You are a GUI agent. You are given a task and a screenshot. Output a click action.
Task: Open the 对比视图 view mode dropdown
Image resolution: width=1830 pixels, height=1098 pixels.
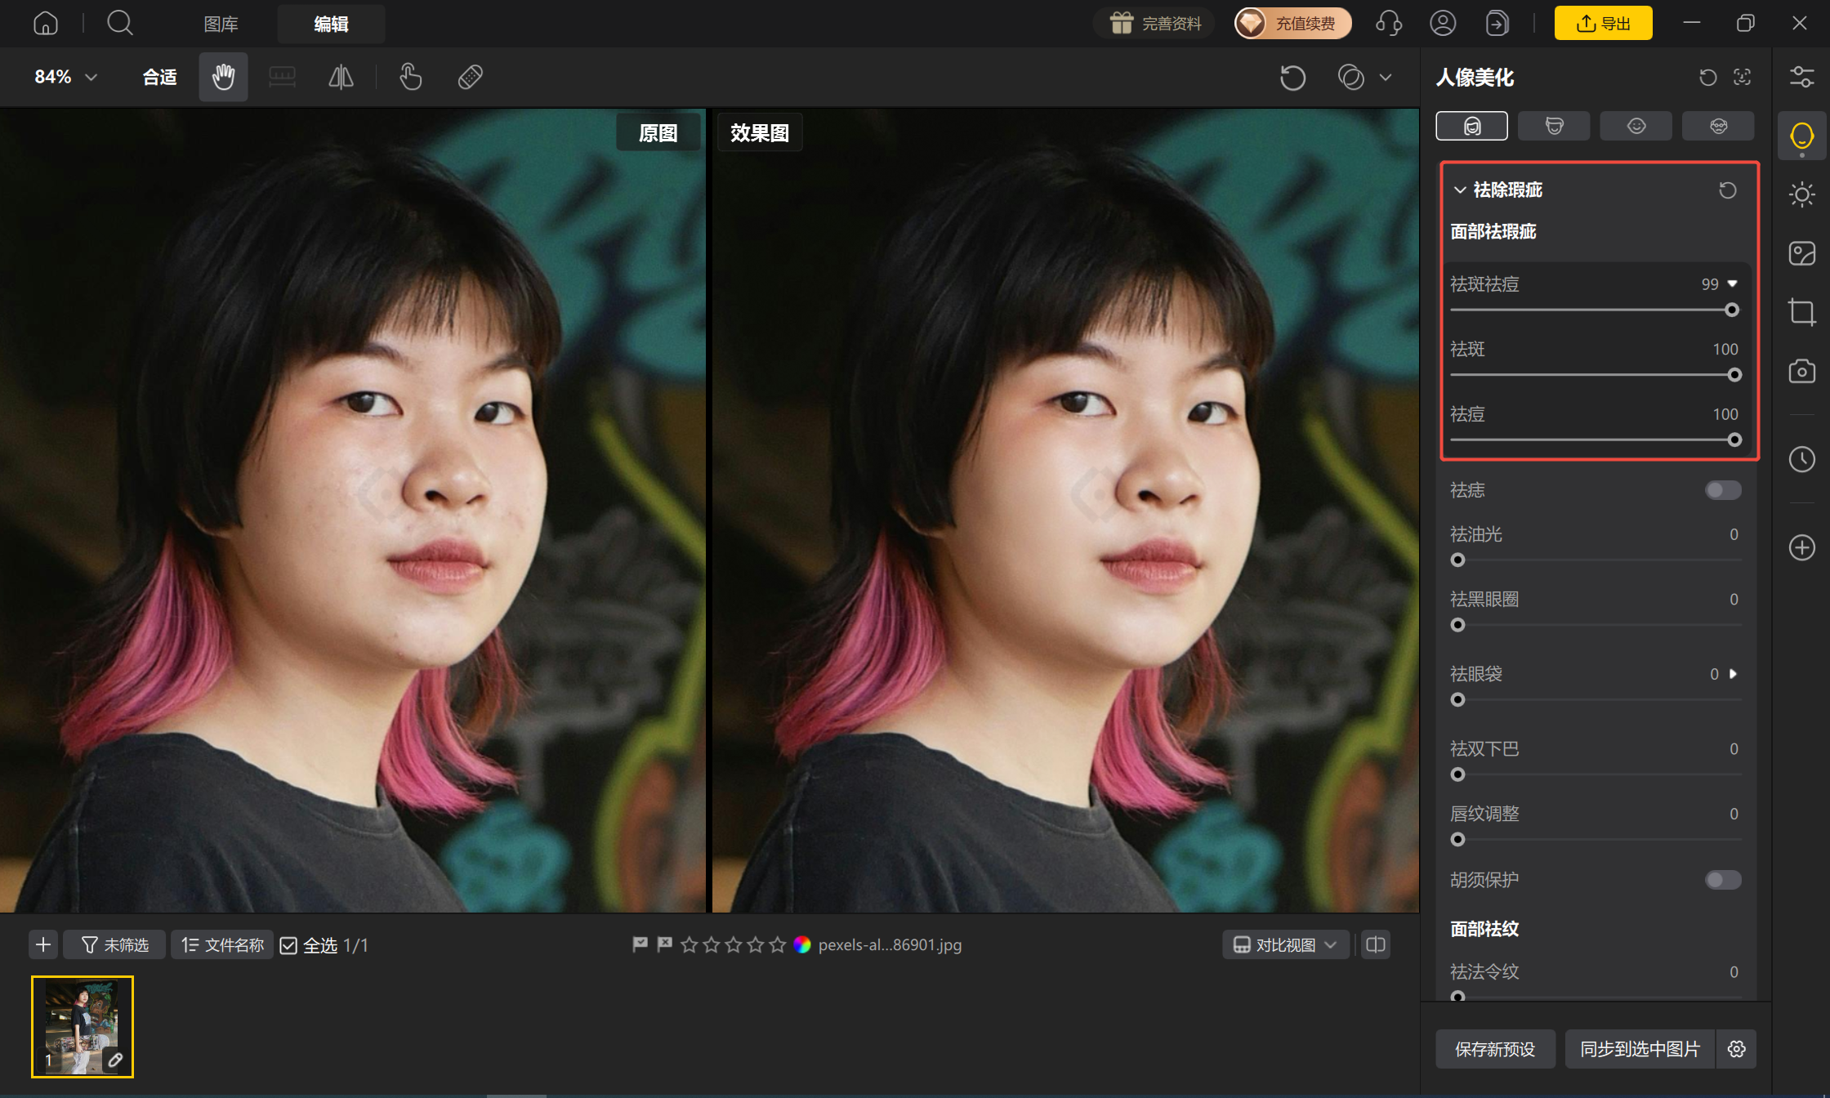point(1285,945)
